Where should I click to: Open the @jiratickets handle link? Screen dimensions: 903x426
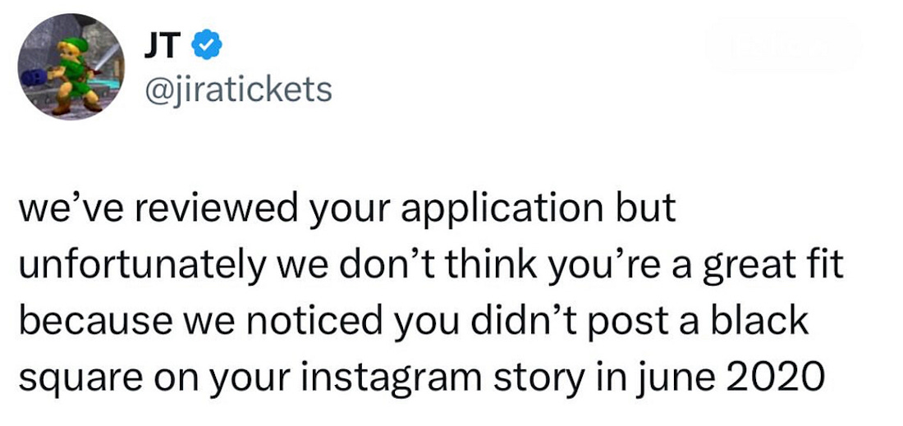pyautogui.click(x=238, y=89)
